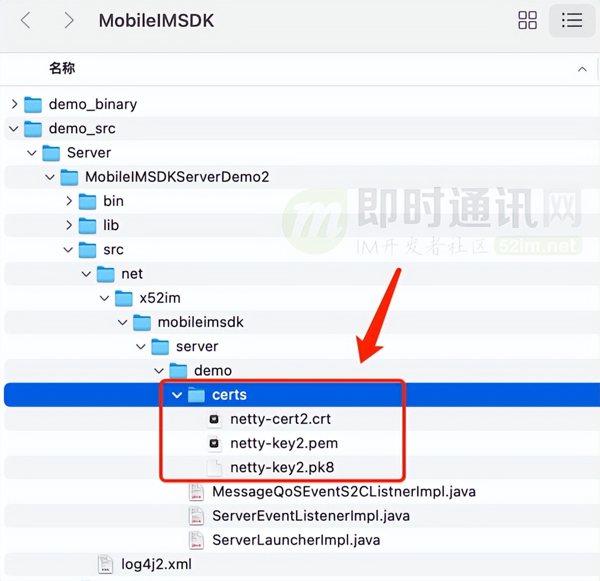Switch to icon grid view

click(527, 20)
